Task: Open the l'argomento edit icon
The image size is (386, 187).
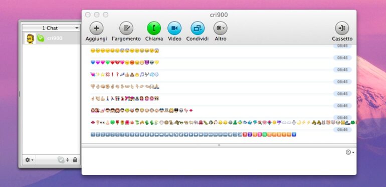Action: 126,28
